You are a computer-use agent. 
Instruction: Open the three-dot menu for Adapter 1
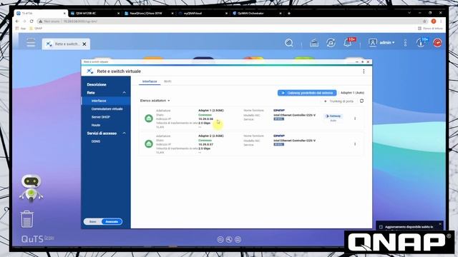(x=355, y=119)
